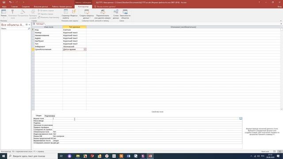Click the Логический data type cell
The height and width of the screenshot is (159, 283).
point(74,46)
